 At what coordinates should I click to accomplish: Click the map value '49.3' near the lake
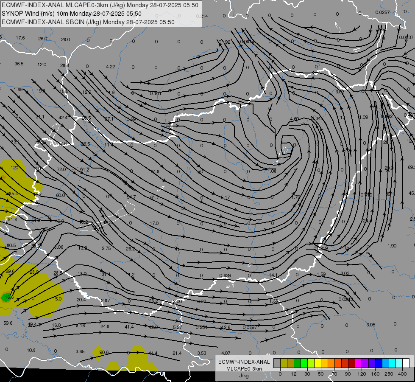107,222
